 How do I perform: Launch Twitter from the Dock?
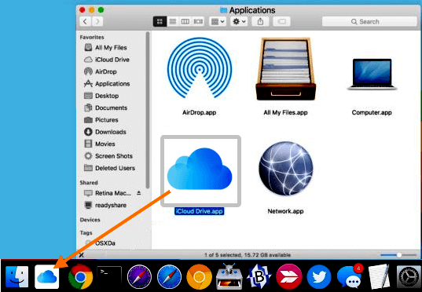tap(319, 276)
